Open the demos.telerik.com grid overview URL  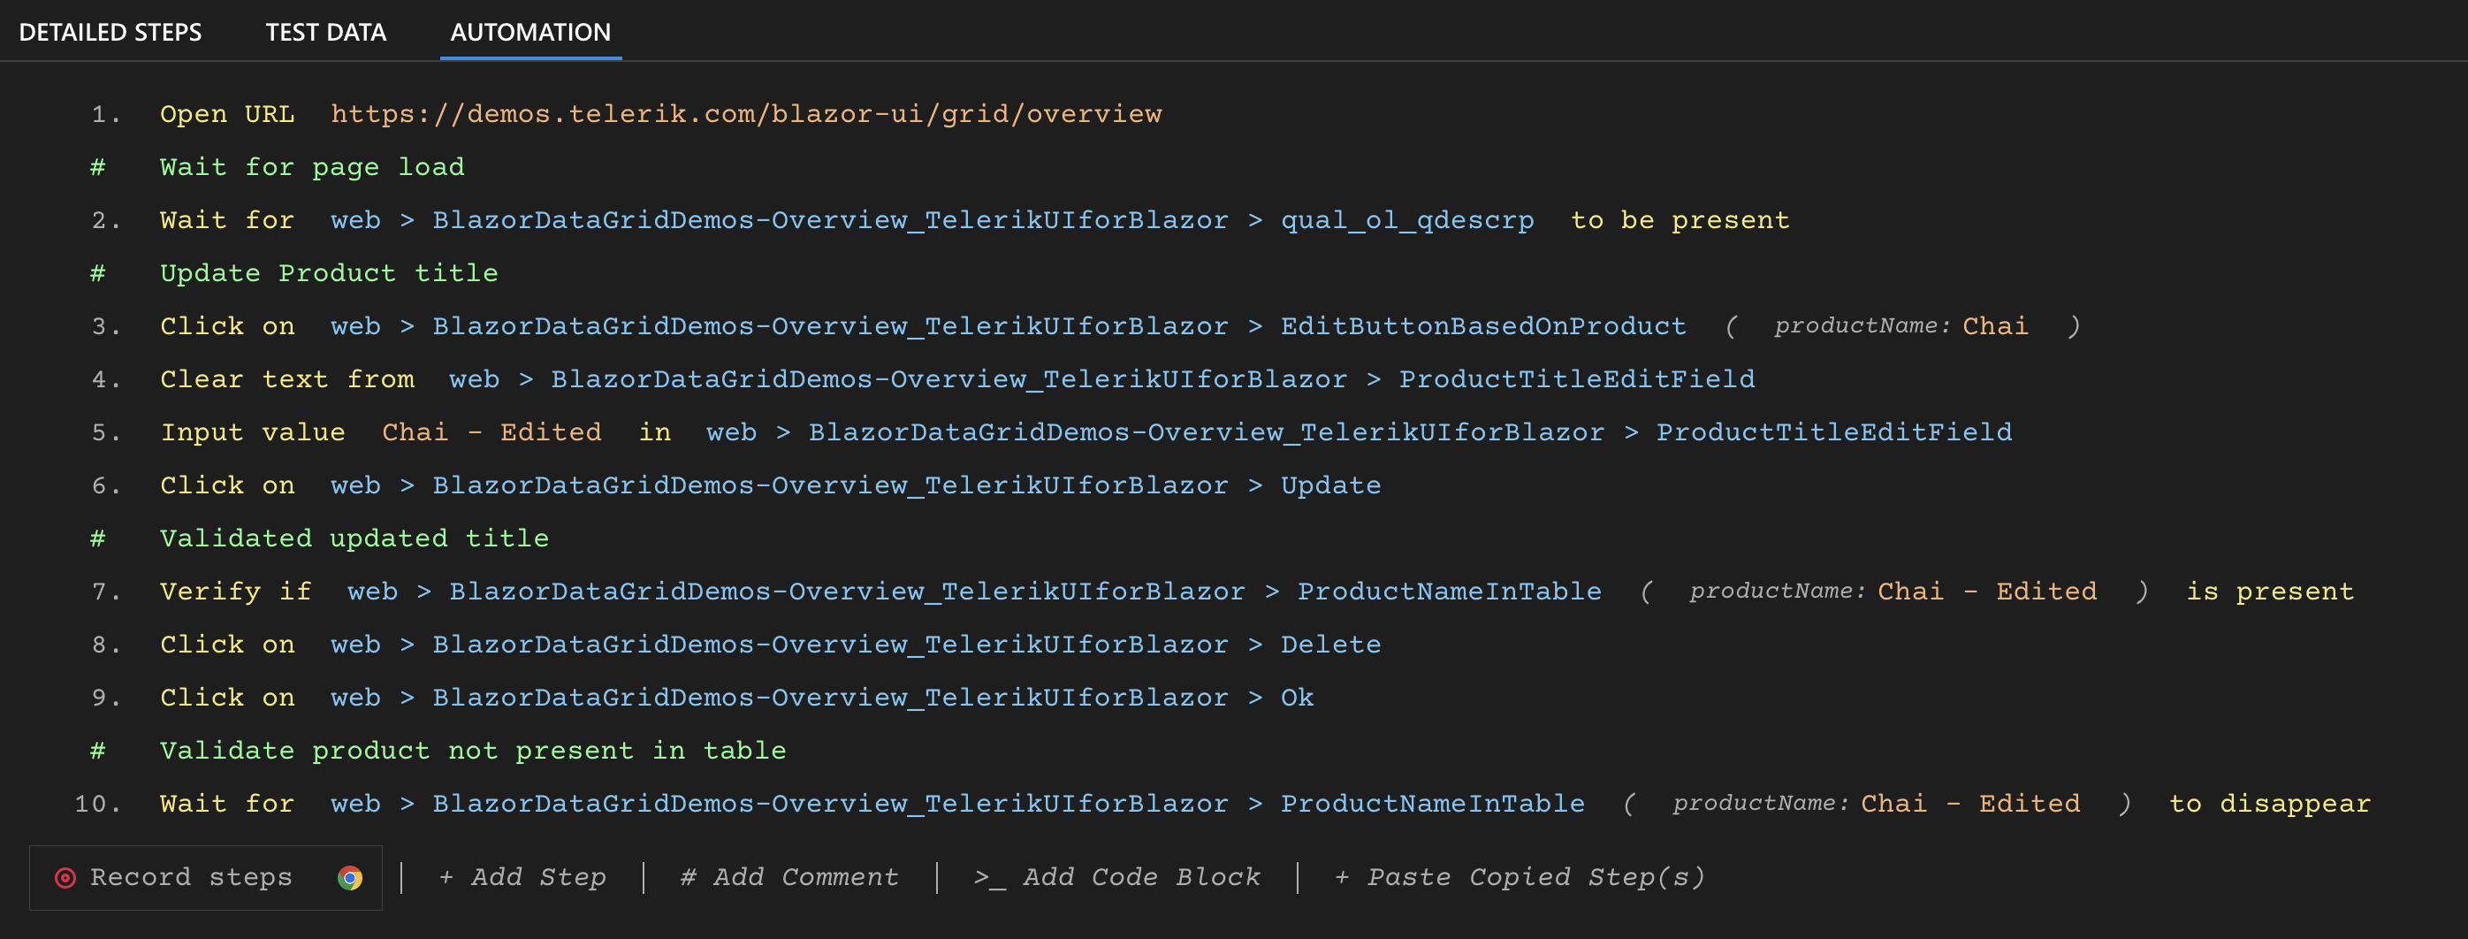point(745,113)
